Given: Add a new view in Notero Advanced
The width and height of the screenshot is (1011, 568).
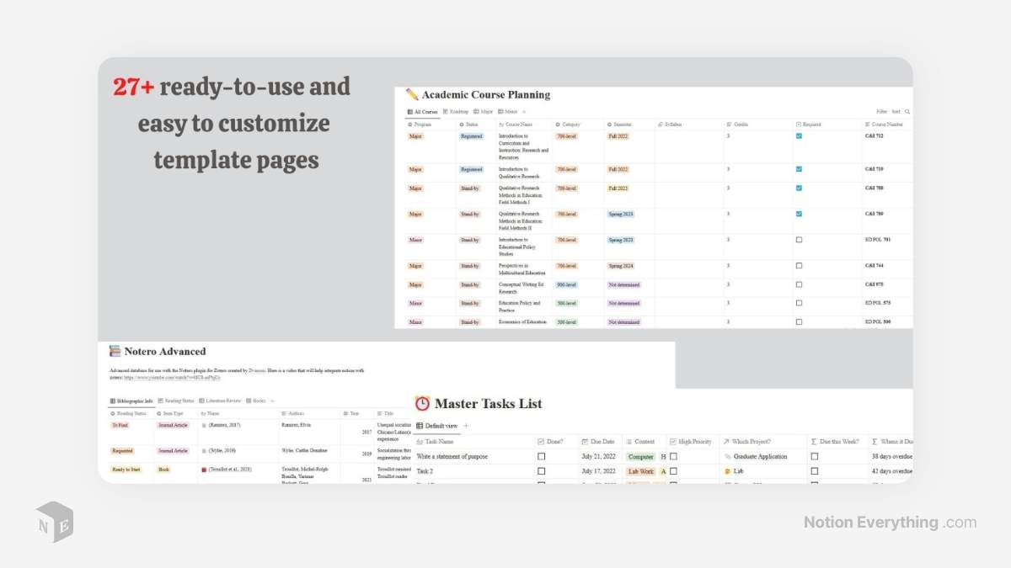Looking at the screenshot, I should (271, 401).
